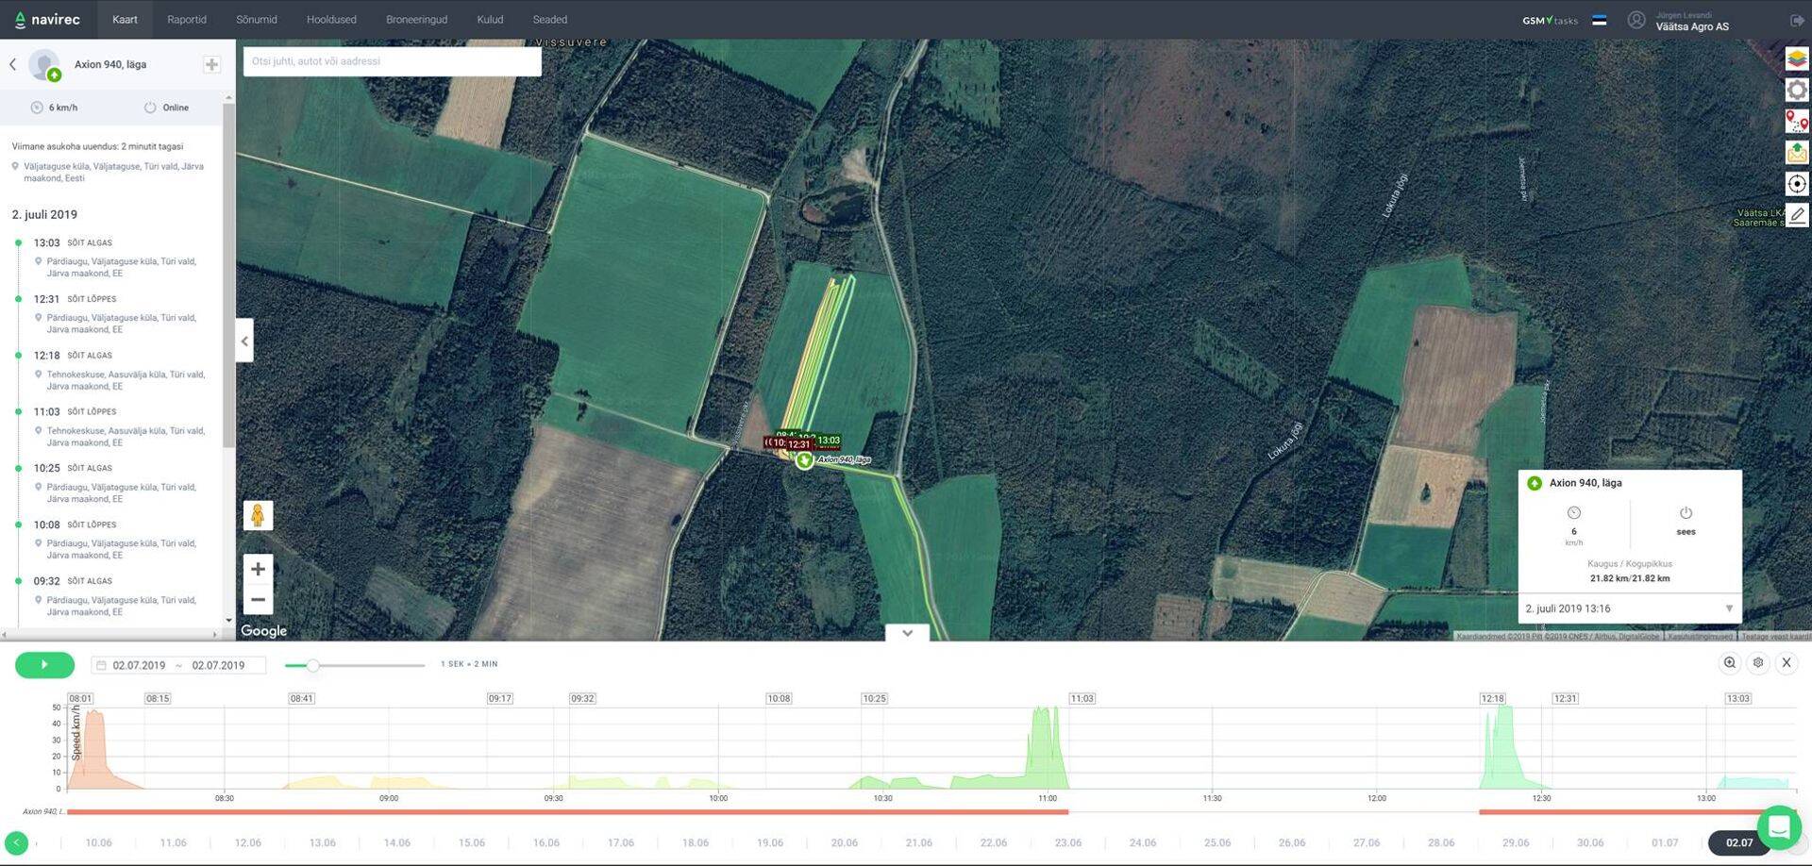The image size is (1812, 866).
Task: Open the green chat support bubble
Action: pyautogui.click(x=1778, y=828)
